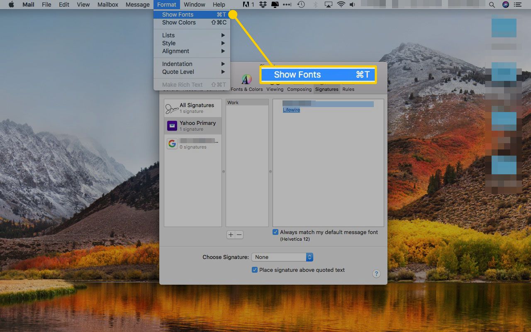Open the Dropbox menu bar icon
531x332 pixels.
tap(263, 5)
